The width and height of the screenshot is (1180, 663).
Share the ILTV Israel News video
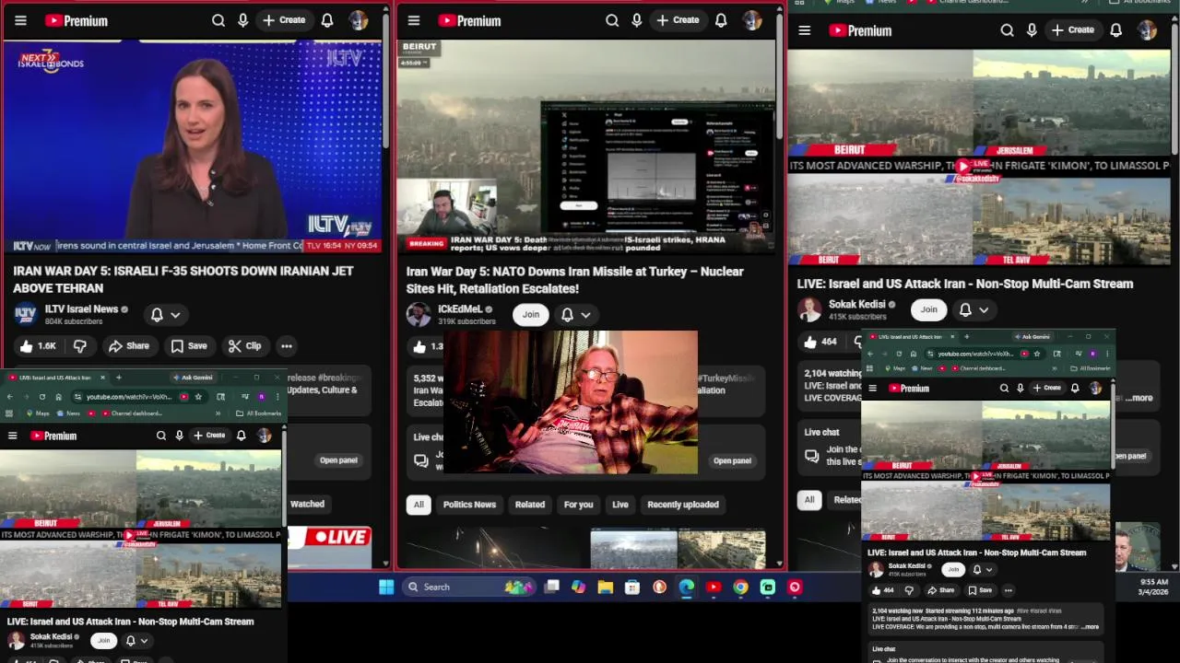coord(128,346)
